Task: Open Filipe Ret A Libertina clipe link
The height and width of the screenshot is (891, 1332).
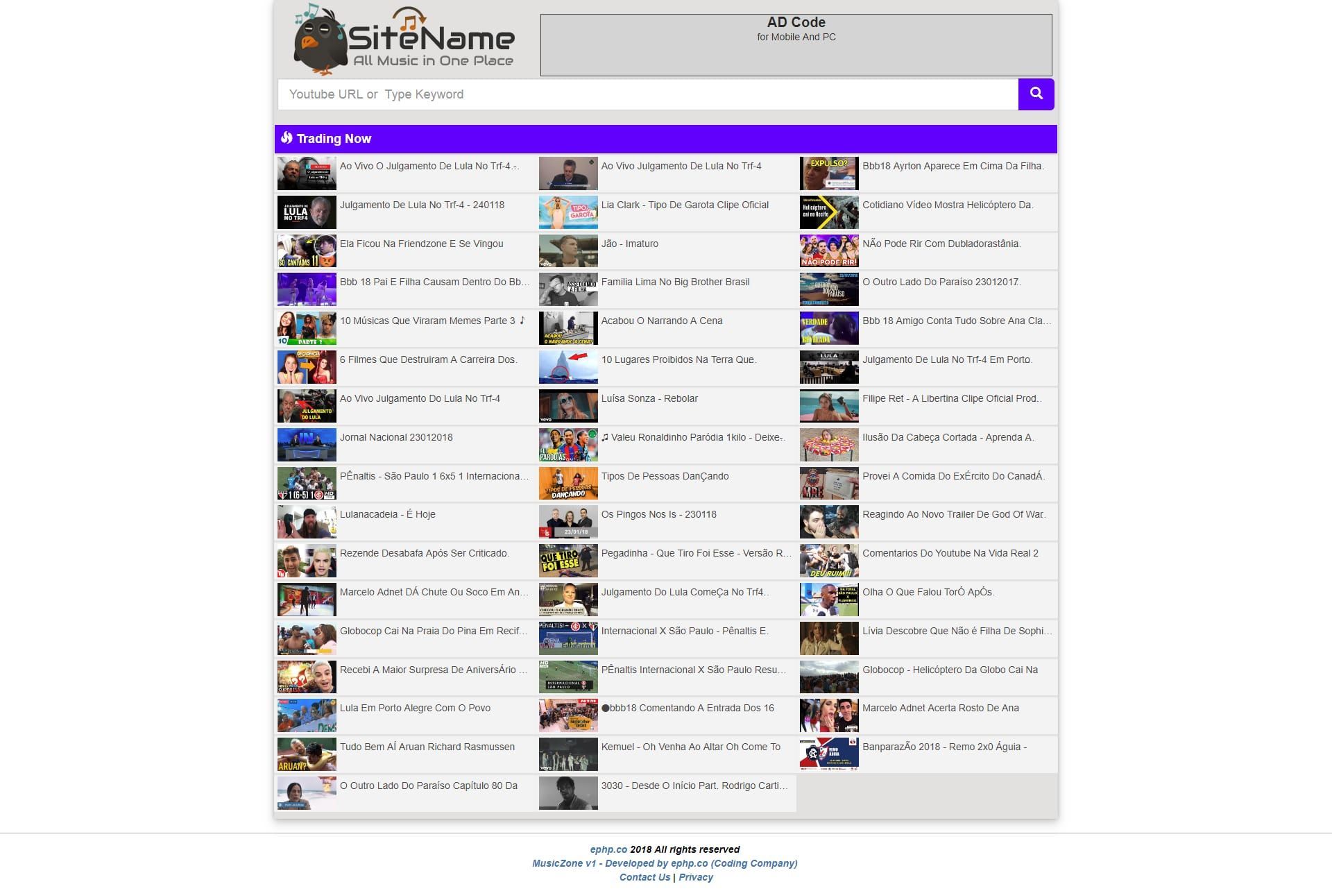Action: [x=951, y=398]
